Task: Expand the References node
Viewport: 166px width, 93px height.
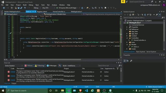Action: pos(127,29)
